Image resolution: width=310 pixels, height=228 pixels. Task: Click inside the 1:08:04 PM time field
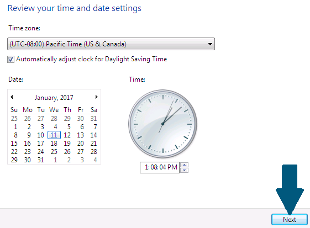[160, 167]
